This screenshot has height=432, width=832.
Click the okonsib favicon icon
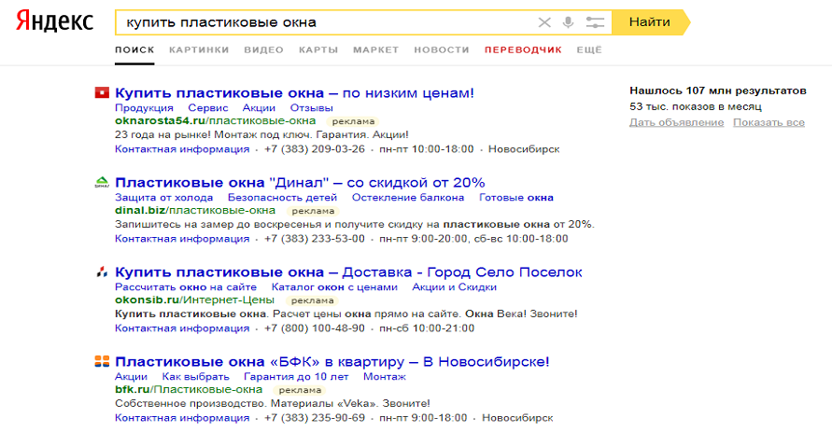tap(102, 272)
